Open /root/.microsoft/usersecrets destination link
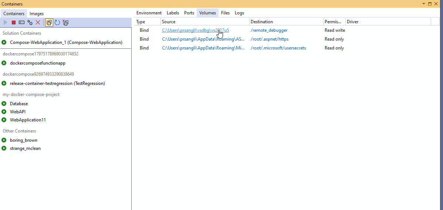 pyautogui.click(x=278, y=48)
